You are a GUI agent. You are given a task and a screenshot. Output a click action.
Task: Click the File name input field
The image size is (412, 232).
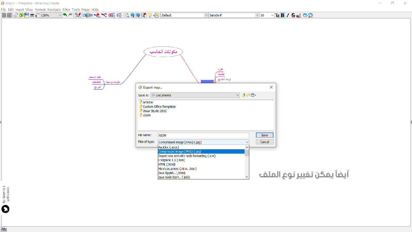tap(203, 135)
